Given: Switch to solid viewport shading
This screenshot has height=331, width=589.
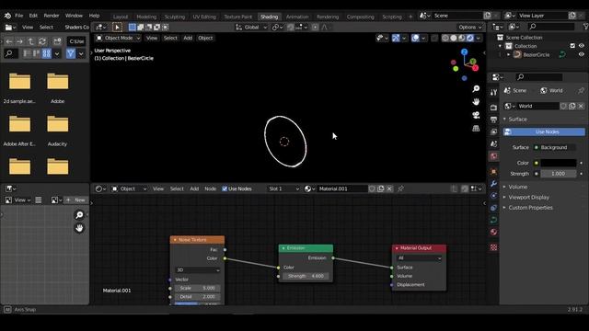Looking at the screenshot, I should point(454,38).
